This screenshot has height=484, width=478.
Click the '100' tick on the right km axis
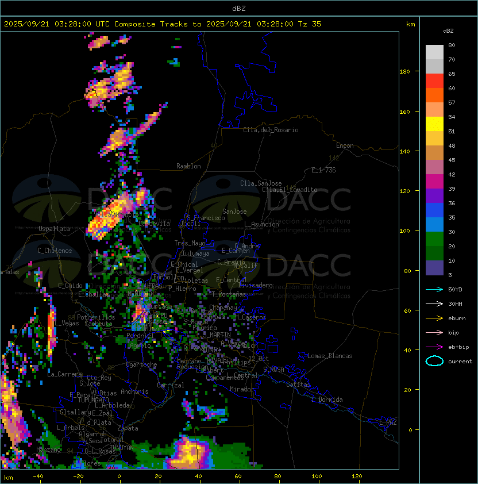point(404,231)
